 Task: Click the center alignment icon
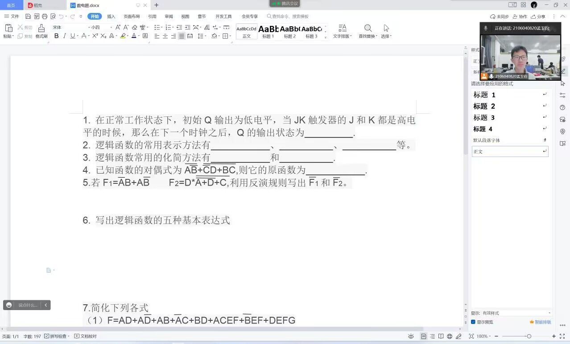pyautogui.click(x=165, y=36)
